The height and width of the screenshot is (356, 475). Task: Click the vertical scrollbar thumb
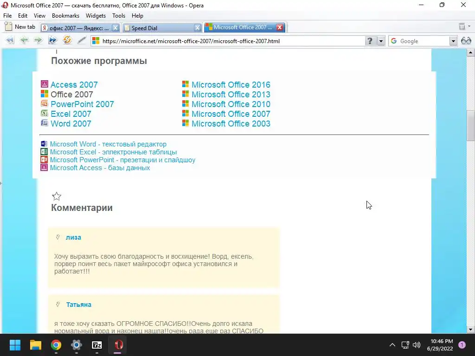470,126
